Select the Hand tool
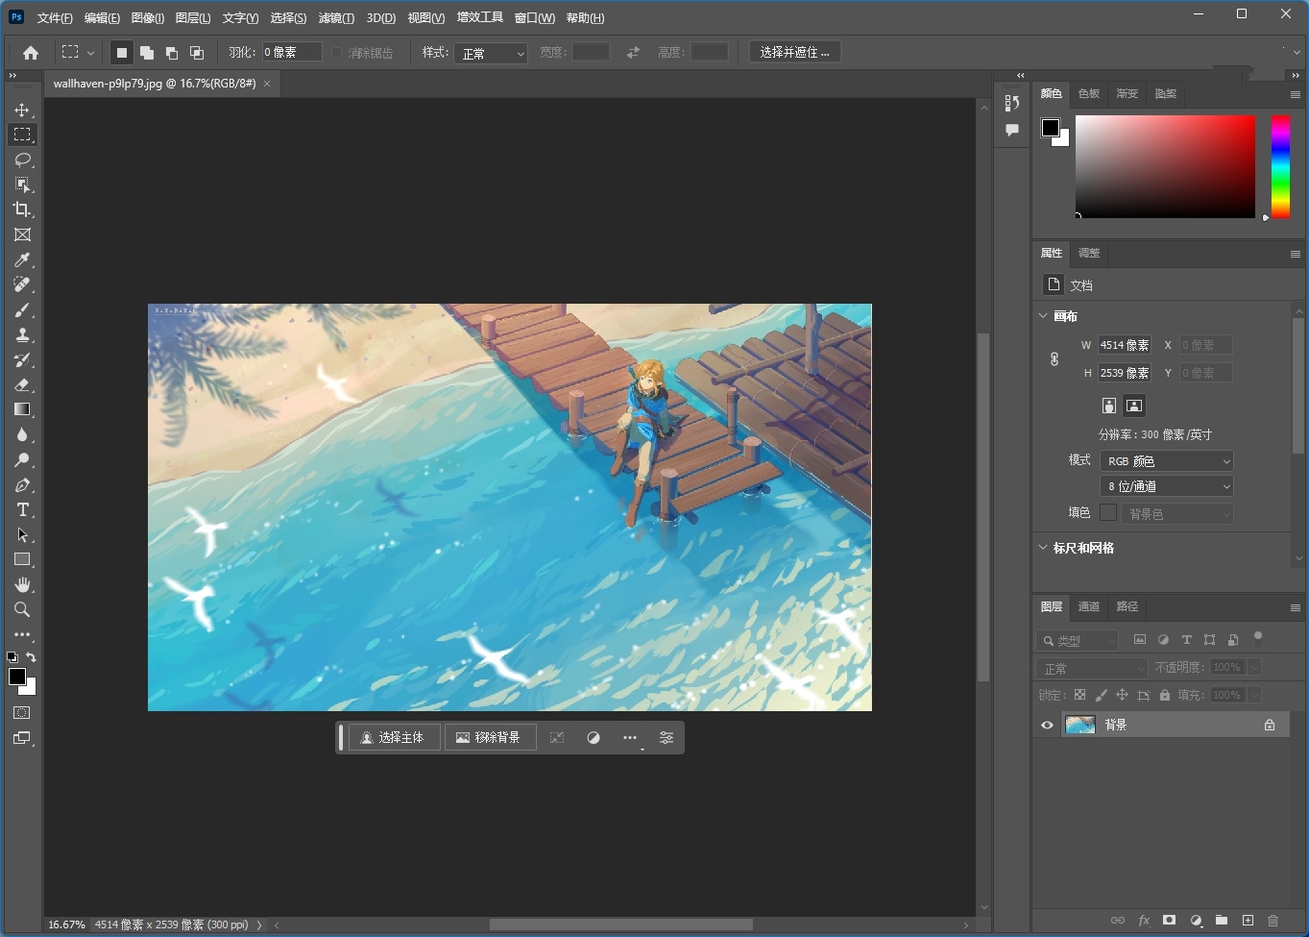Viewport: 1309px width, 937px height. pos(22,584)
